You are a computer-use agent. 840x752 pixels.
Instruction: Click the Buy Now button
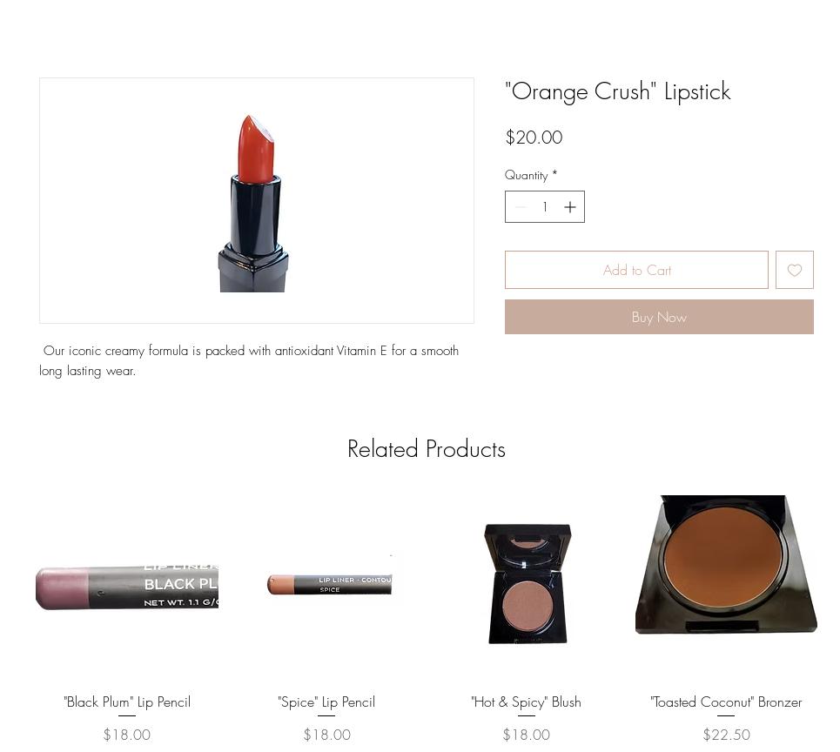point(659,317)
